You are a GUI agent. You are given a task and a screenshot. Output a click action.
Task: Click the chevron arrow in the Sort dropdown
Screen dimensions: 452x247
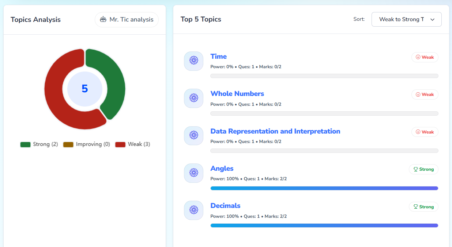click(x=432, y=20)
